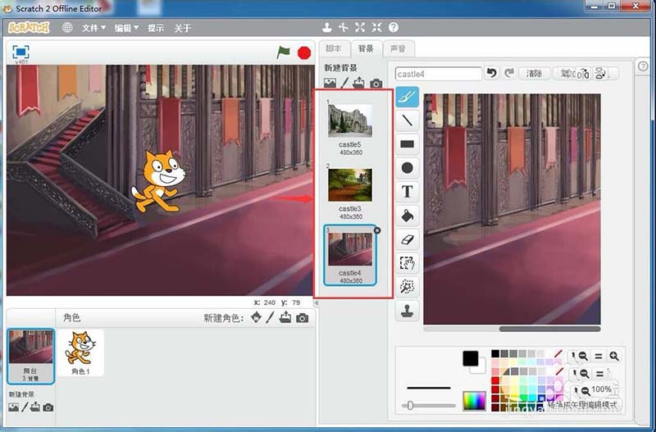The width and height of the screenshot is (656, 432).
Task: Click the 清除 clear button
Action: tap(535, 74)
